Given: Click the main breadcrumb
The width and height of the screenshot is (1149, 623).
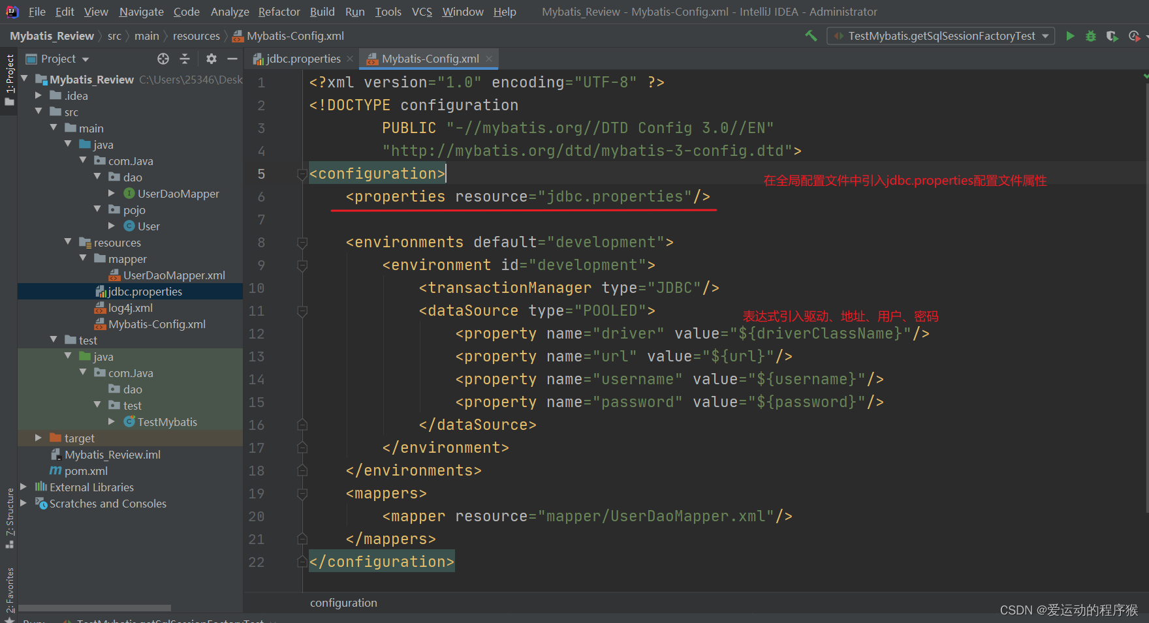Looking at the screenshot, I should click(147, 36).
